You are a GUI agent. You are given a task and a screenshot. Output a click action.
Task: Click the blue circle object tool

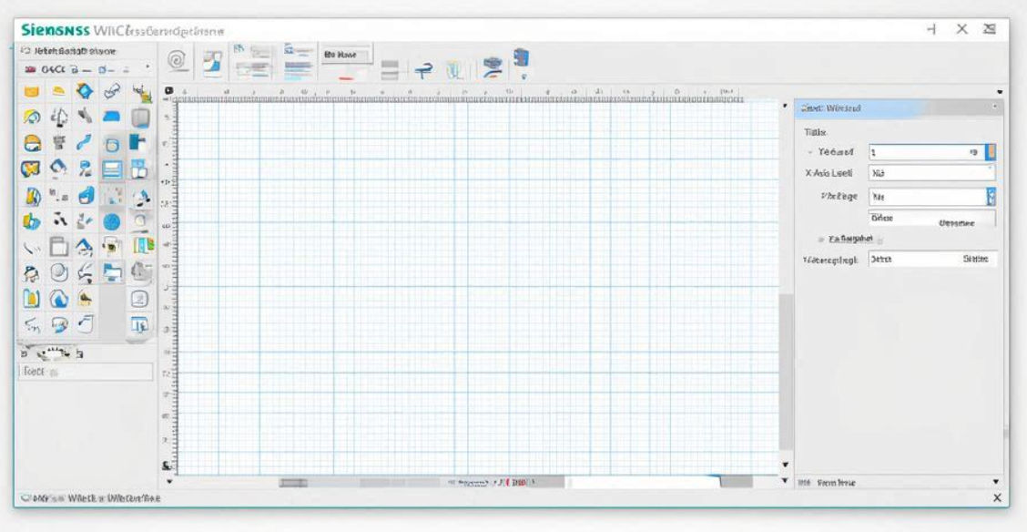click(x=112, y=223)
